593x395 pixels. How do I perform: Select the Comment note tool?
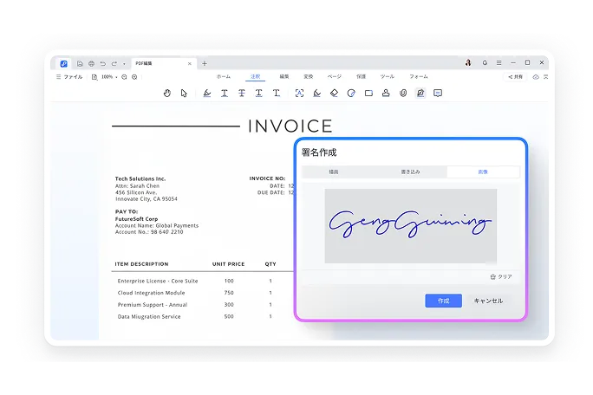tap(438, 93)
